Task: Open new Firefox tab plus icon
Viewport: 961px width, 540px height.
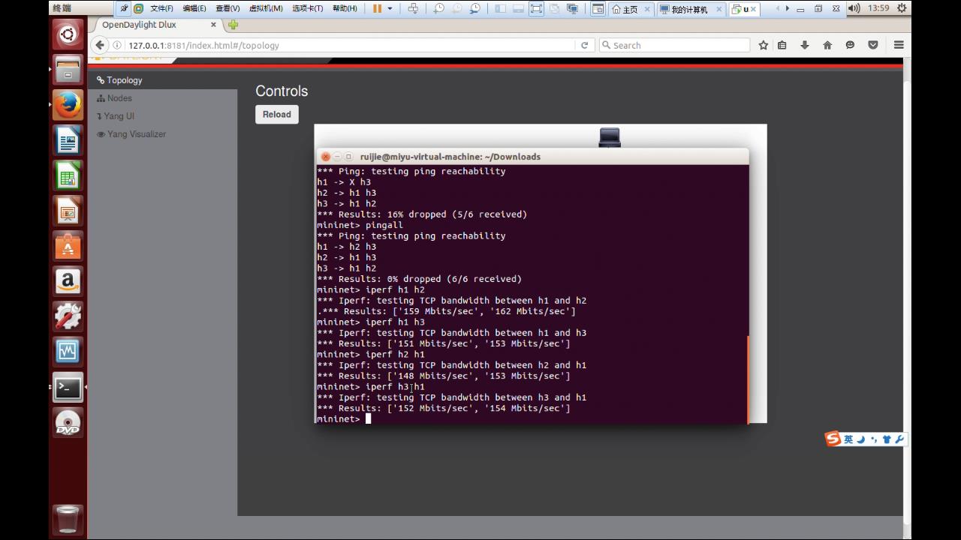Action: 233,25
